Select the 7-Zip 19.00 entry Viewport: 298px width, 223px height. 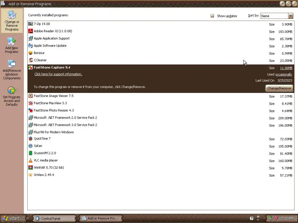(x=161, y=24)
